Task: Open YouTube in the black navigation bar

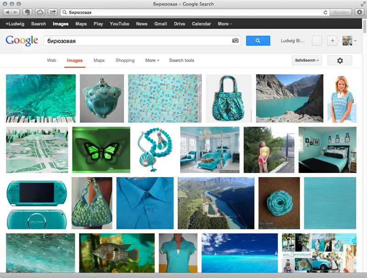Action: click(x=119, y=24)
